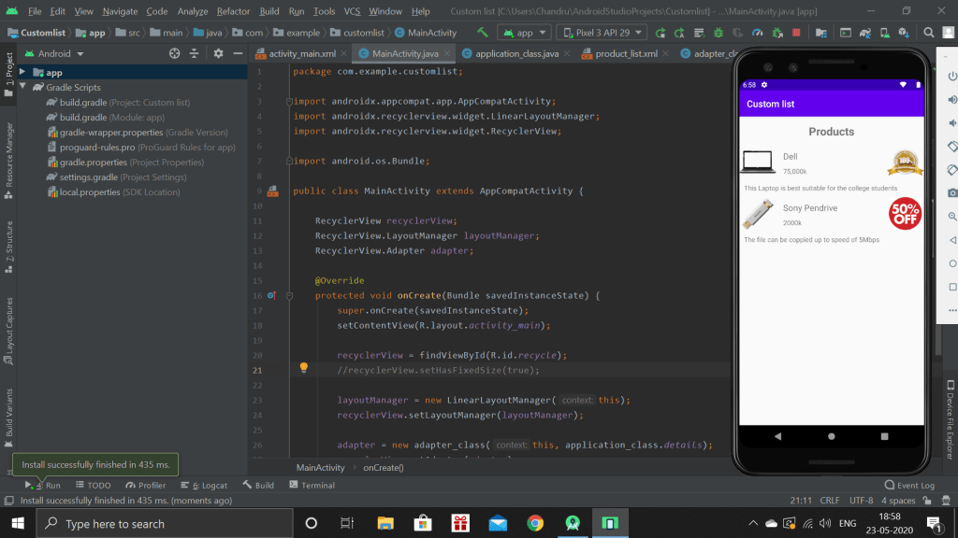The image size is (958, 538).
Task: Open the Android project view dropdown
Action: coord(60,54)
